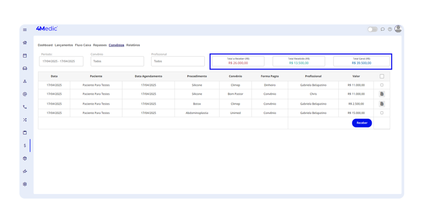This screenshot has width=424, height=223.
Task: Check the box for the Abdominoplastia row
Action: (382, 113)
